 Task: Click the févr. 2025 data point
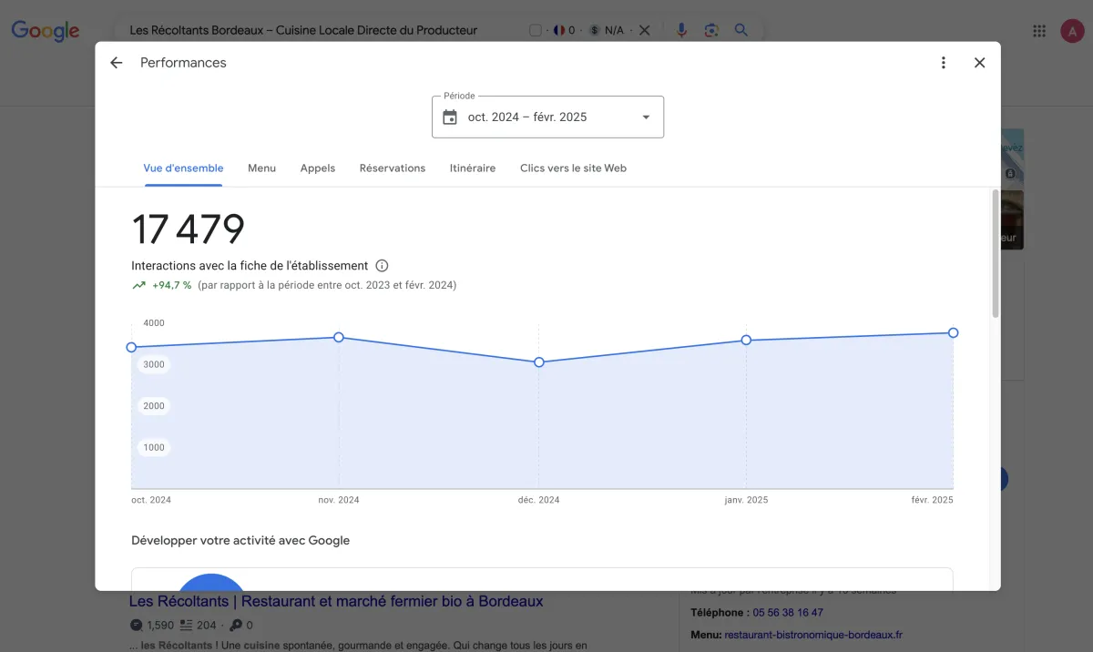point(954,332)
